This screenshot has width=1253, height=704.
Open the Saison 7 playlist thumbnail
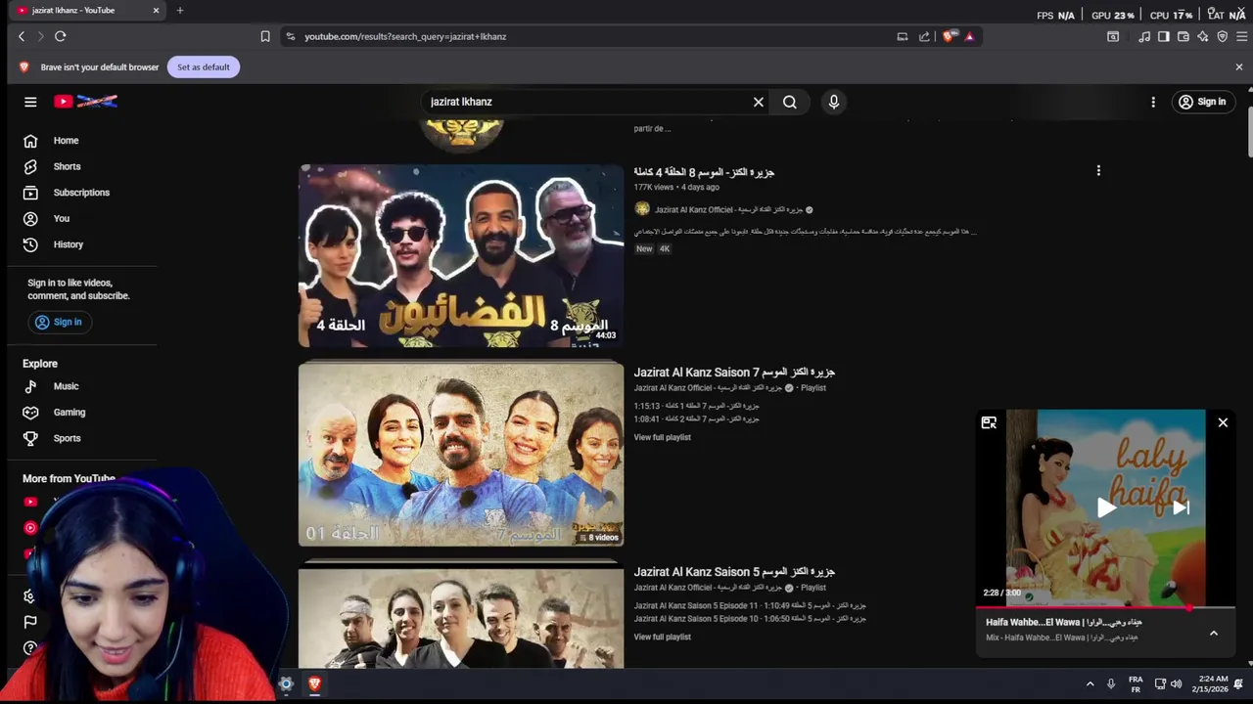[461, 455]
